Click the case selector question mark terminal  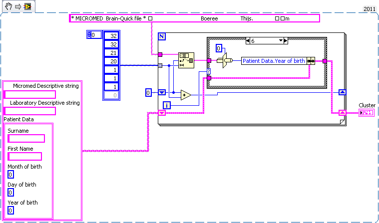coord(209,71)
